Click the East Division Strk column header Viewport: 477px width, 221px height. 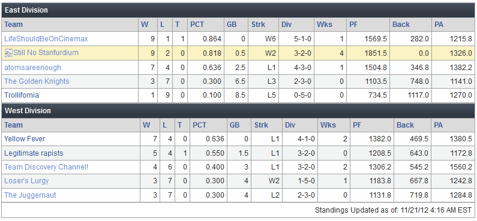(258, 25)
